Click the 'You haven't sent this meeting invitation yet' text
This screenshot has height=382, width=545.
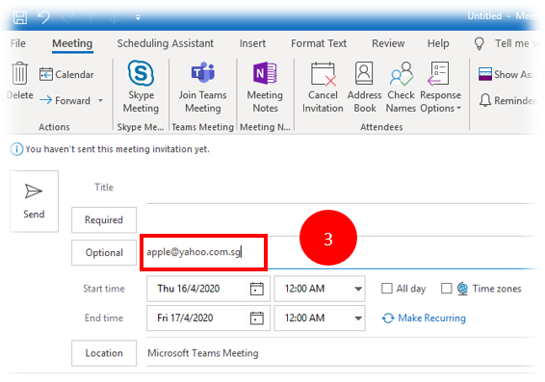[x=117, y=149]
